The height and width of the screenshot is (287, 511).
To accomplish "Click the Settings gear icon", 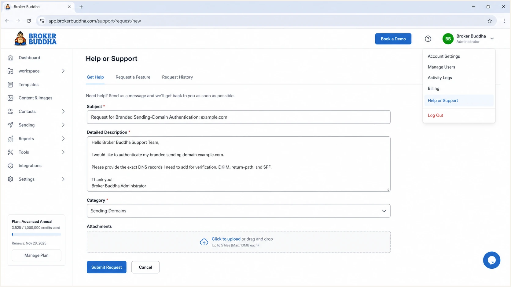I will (10, 179).
